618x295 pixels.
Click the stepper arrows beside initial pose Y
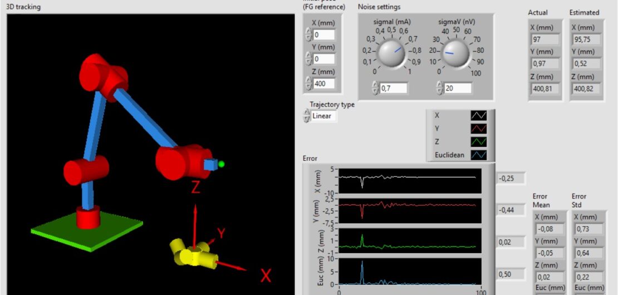tap(308, 59)
